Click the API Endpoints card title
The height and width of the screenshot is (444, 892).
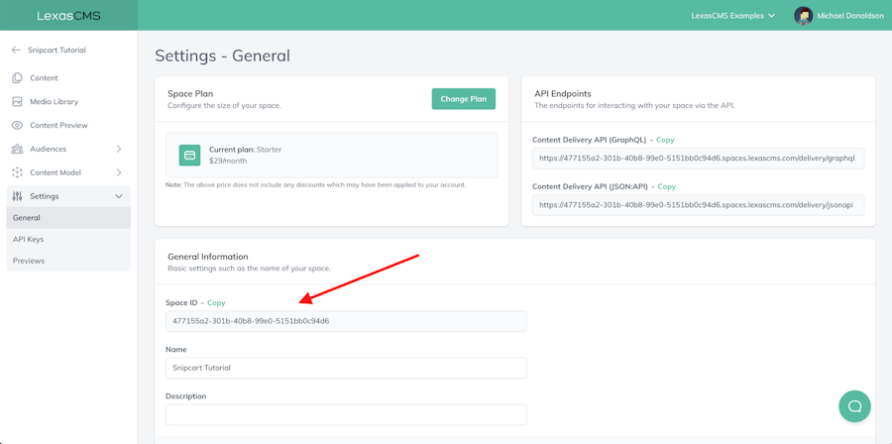[x=563, y=93]
